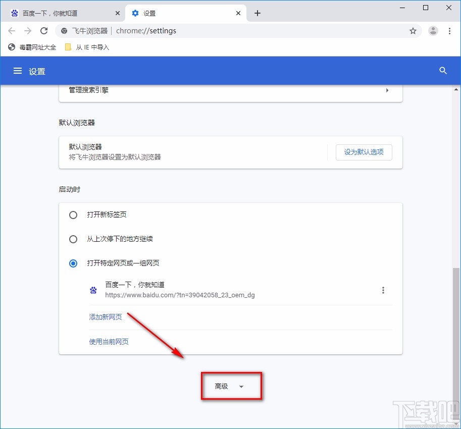
Task: Open the settings search with the magnifier icon
Action: click(x=443, y=71)
